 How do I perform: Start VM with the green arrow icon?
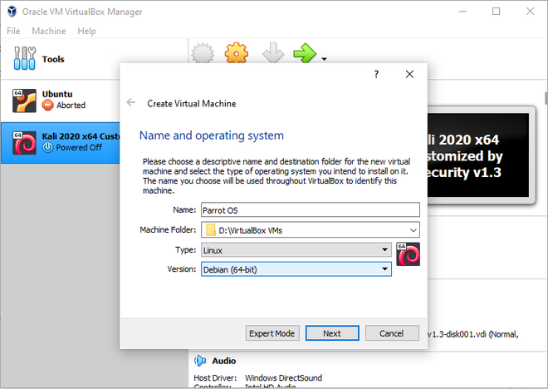(305, 53)
